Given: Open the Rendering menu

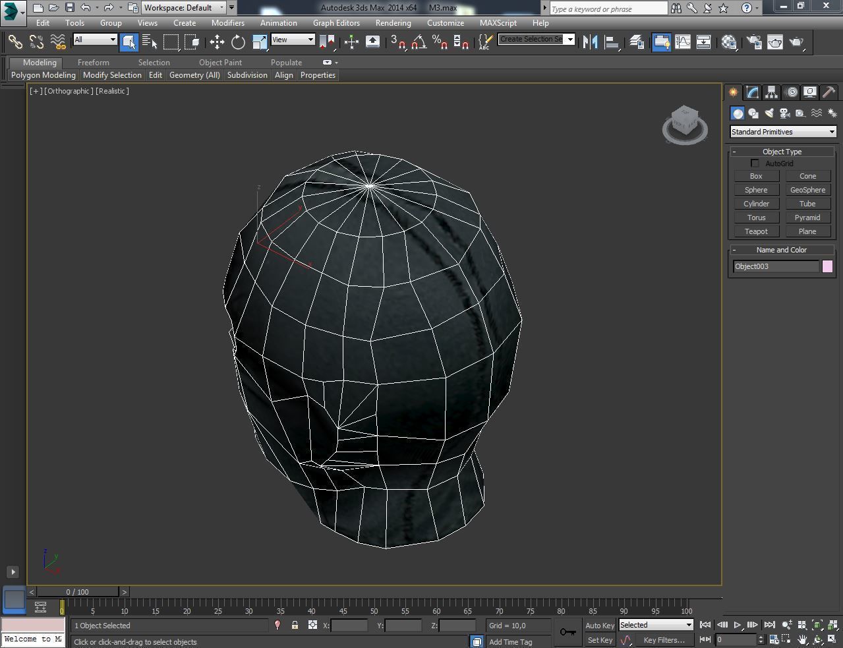Looking at the screenshot, I should [x=393, y=22].
